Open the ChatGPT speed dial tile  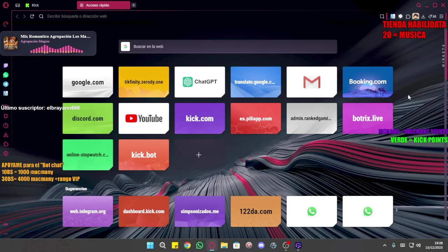point(200,82)
